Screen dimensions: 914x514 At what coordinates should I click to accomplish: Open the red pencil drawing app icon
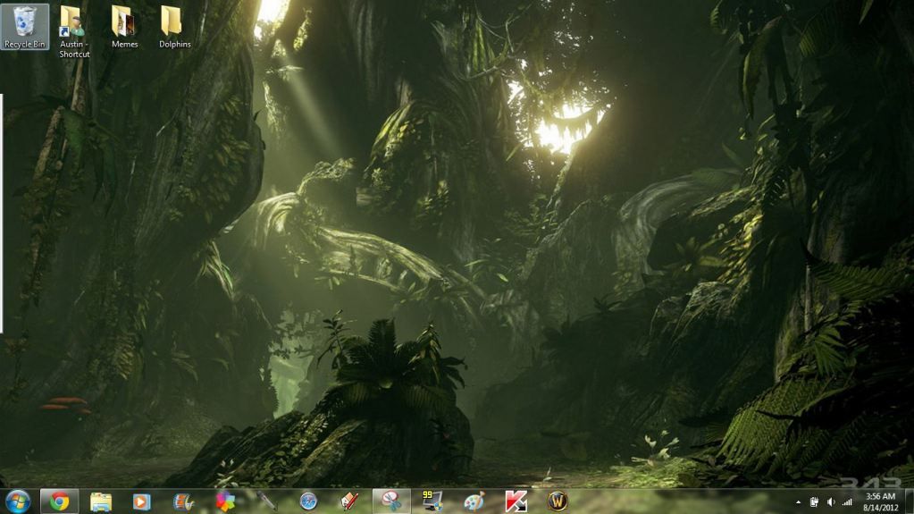349,501
